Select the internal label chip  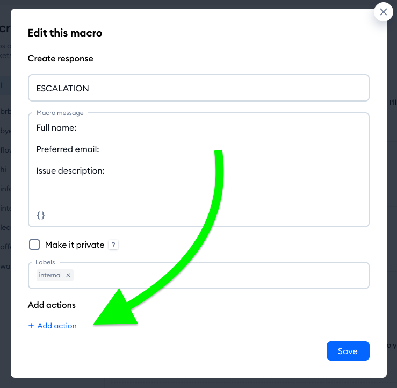(x=50, y=275)
